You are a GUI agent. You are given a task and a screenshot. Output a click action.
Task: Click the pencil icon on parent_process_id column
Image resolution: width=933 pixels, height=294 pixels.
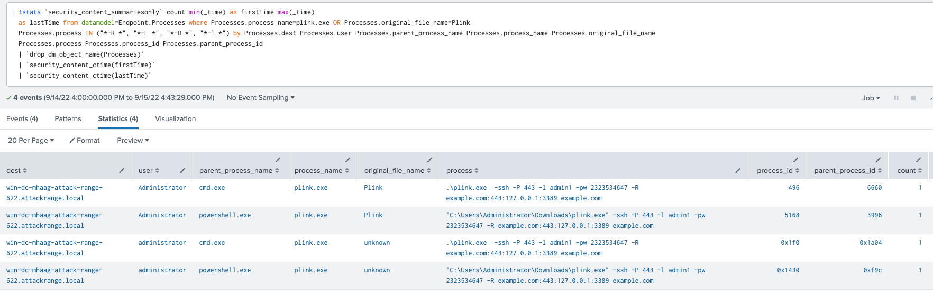(x=878, y=160)
